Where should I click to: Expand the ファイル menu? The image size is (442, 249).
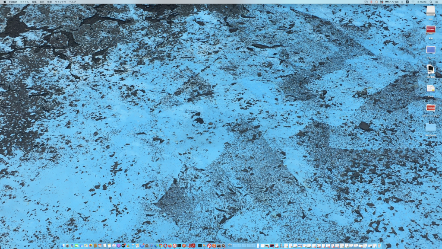click(24, 2)
